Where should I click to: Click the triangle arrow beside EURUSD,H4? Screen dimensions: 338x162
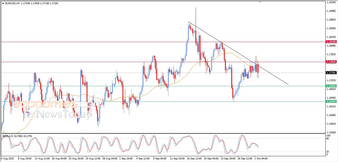coord(3,3)
